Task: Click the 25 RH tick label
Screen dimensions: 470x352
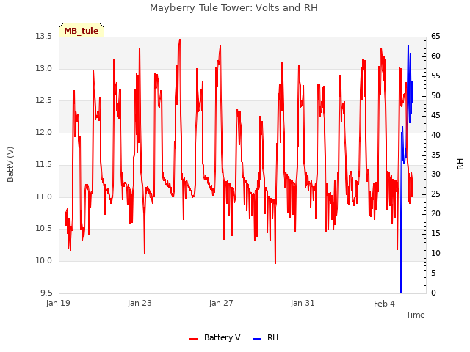Action: [435, 194]
